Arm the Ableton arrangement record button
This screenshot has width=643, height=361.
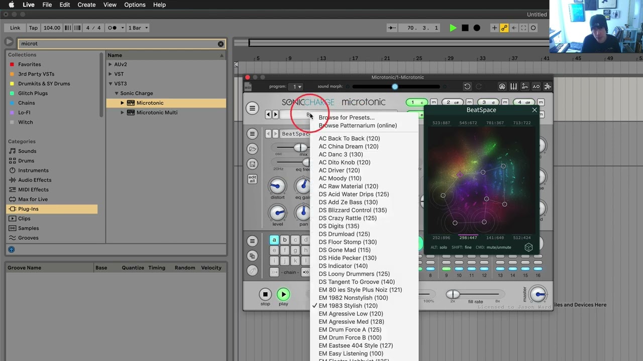click(477, 28)
